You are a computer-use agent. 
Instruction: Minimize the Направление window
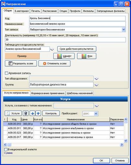pyautogui.click(x=116, y=4)
